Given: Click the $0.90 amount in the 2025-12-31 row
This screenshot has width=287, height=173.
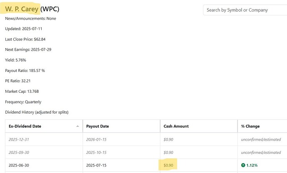Looking at the screenshot, I should pos(168,139).
